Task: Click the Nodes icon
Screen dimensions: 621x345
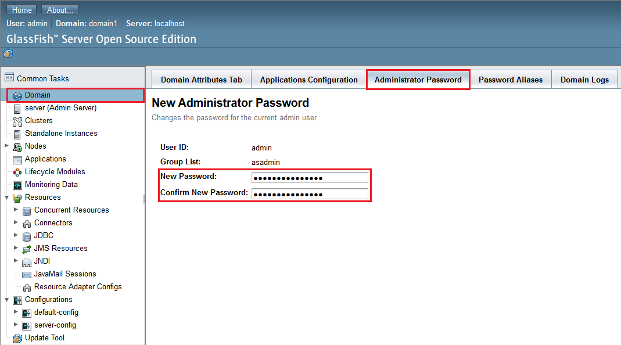Action: pos(17,148)
